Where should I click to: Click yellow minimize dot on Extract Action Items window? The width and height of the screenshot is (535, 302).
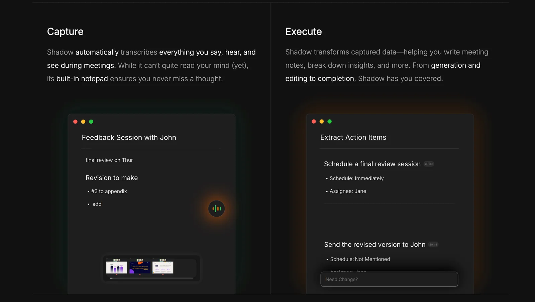[x=322, y=122]
